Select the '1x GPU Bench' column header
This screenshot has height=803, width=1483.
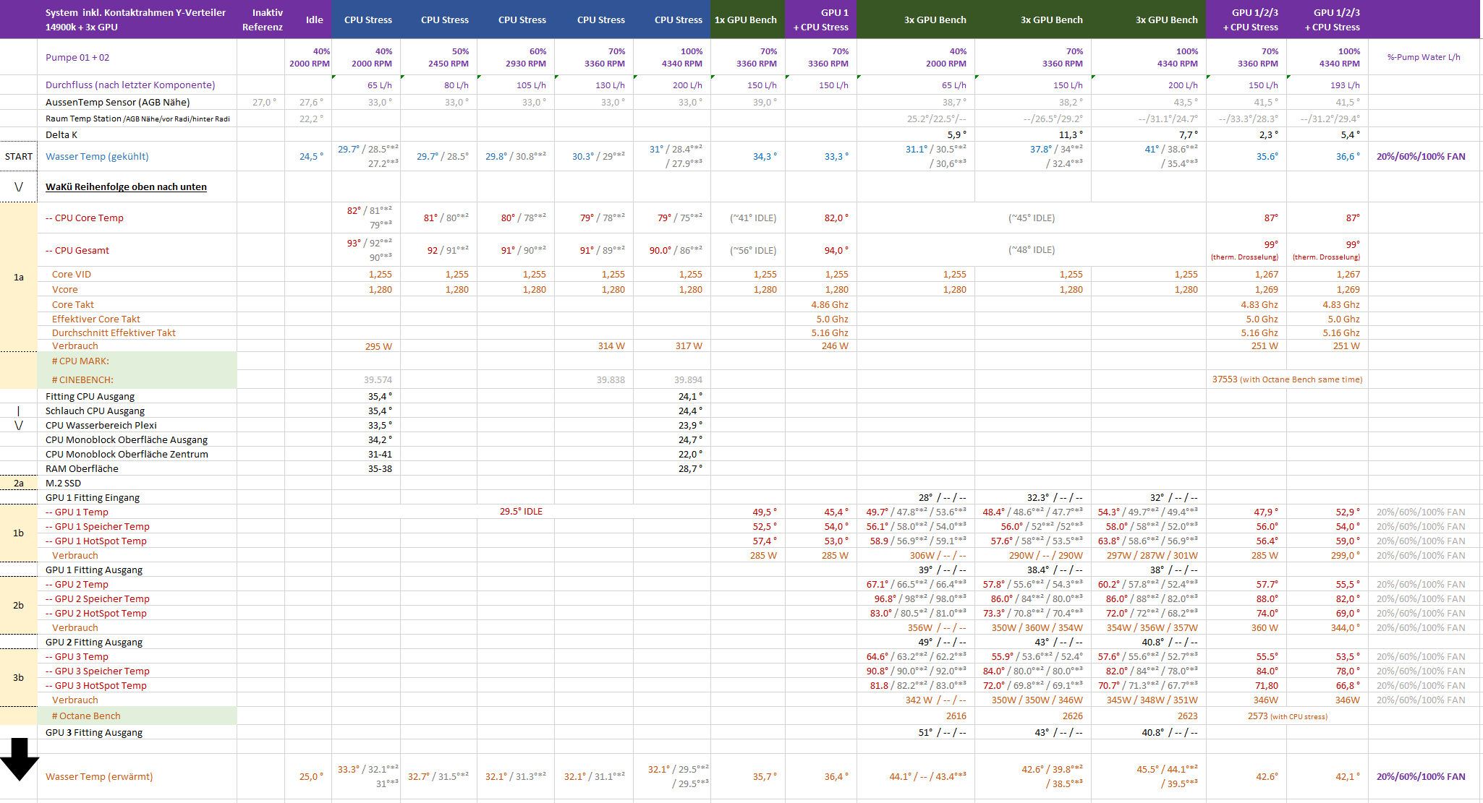[x=746, y=20]
